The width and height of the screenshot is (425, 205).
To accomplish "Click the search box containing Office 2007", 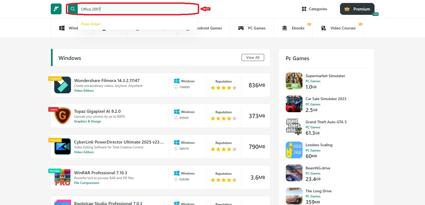I will pyautogui.click(x=138, y=9).
